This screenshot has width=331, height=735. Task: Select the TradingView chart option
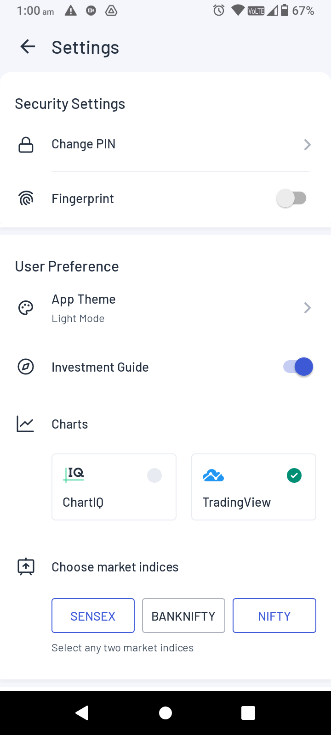coord(253,487)
